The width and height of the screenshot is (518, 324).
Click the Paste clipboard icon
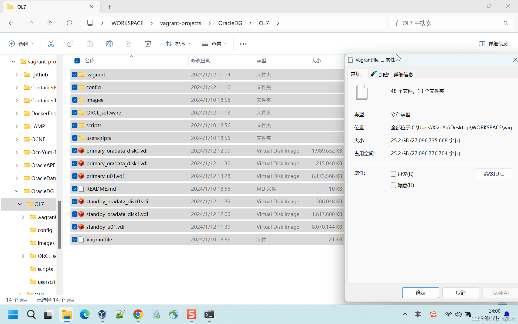coord(90,44)
